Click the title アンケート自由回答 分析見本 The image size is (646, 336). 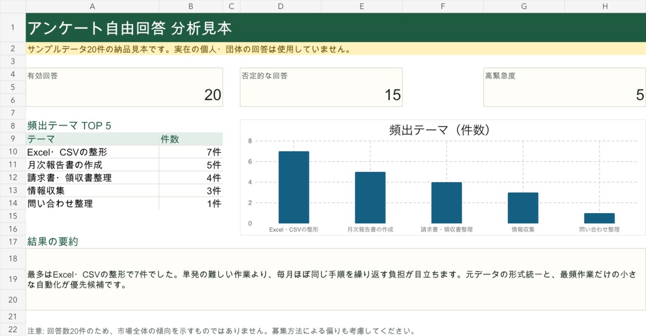[130, 28]
